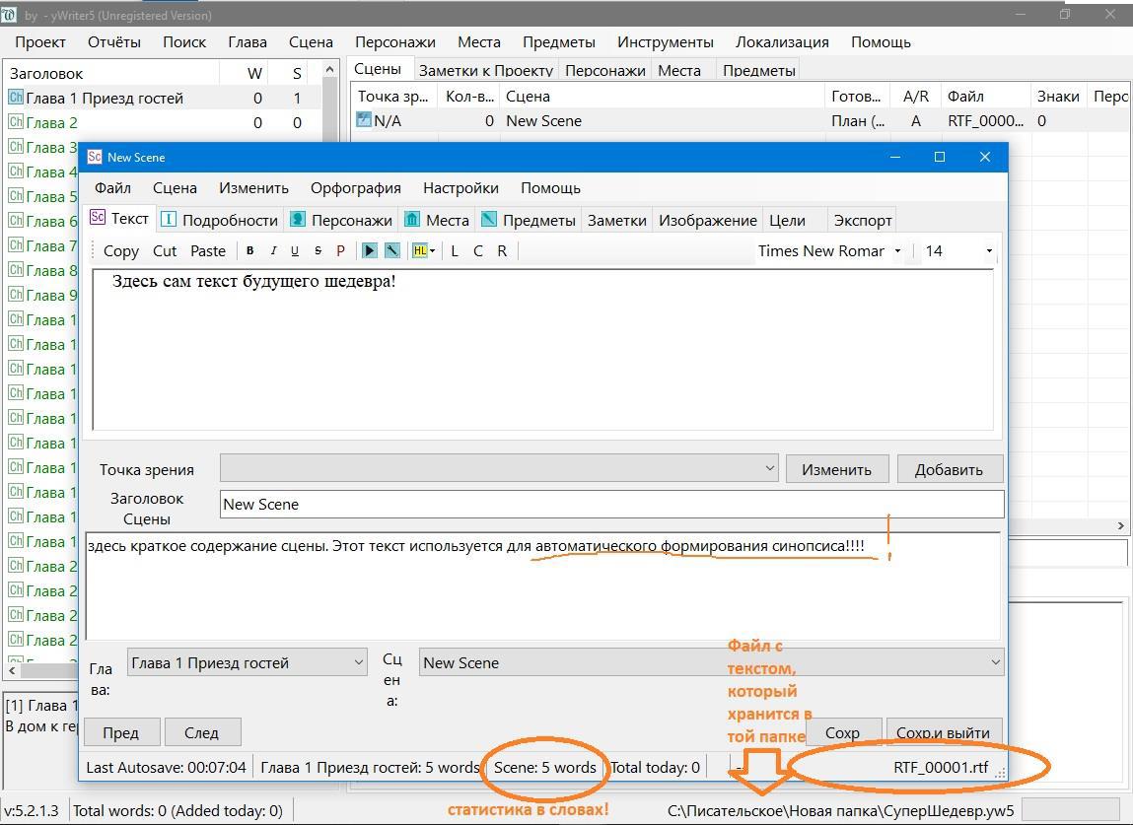
Task: Click the black arrow toolbar icon
Action: click(x=369, y=250)
